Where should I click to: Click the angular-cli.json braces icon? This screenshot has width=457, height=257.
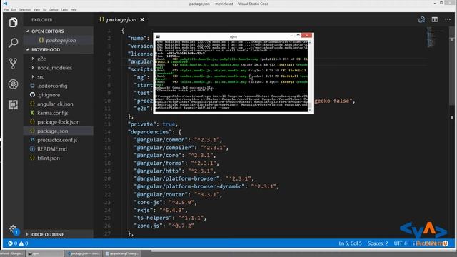32,104
